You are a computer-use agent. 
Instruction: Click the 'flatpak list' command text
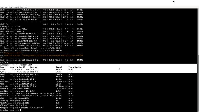tap(26, 65)
